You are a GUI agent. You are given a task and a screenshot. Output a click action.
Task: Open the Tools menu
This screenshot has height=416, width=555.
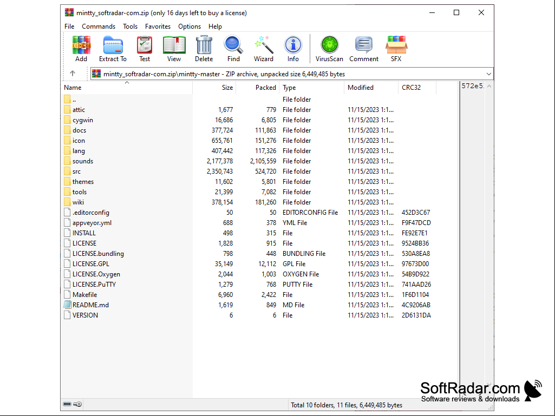pyautogui.click(x=130, y=27)
